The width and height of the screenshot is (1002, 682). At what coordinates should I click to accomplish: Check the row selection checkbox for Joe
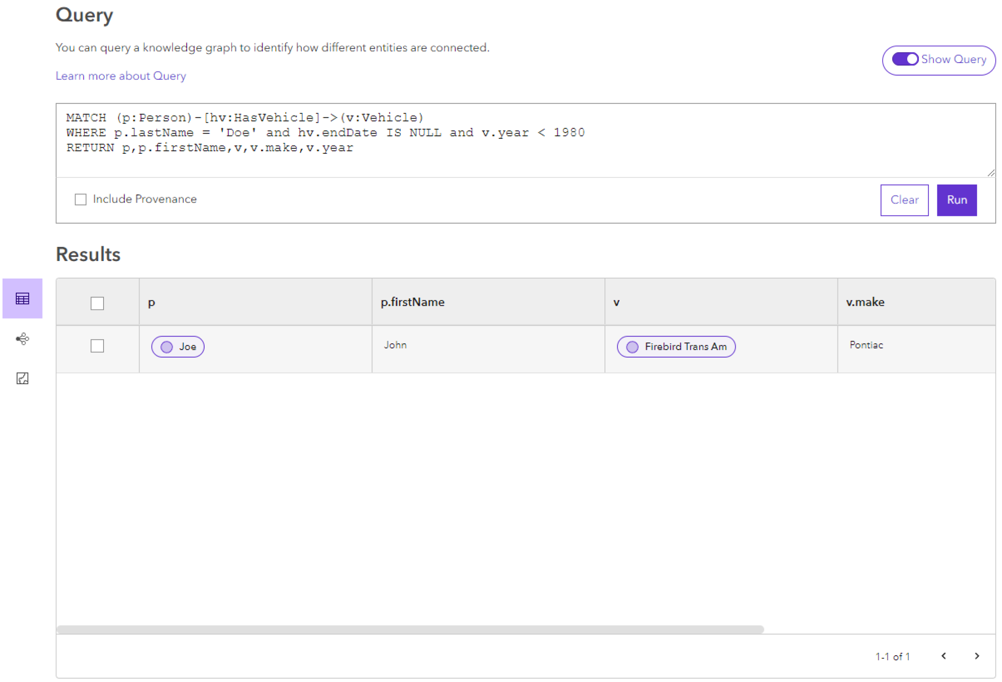(97, 346)
